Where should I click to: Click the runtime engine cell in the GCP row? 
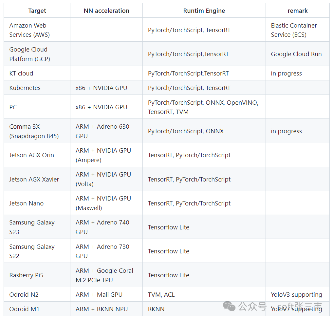204,54
